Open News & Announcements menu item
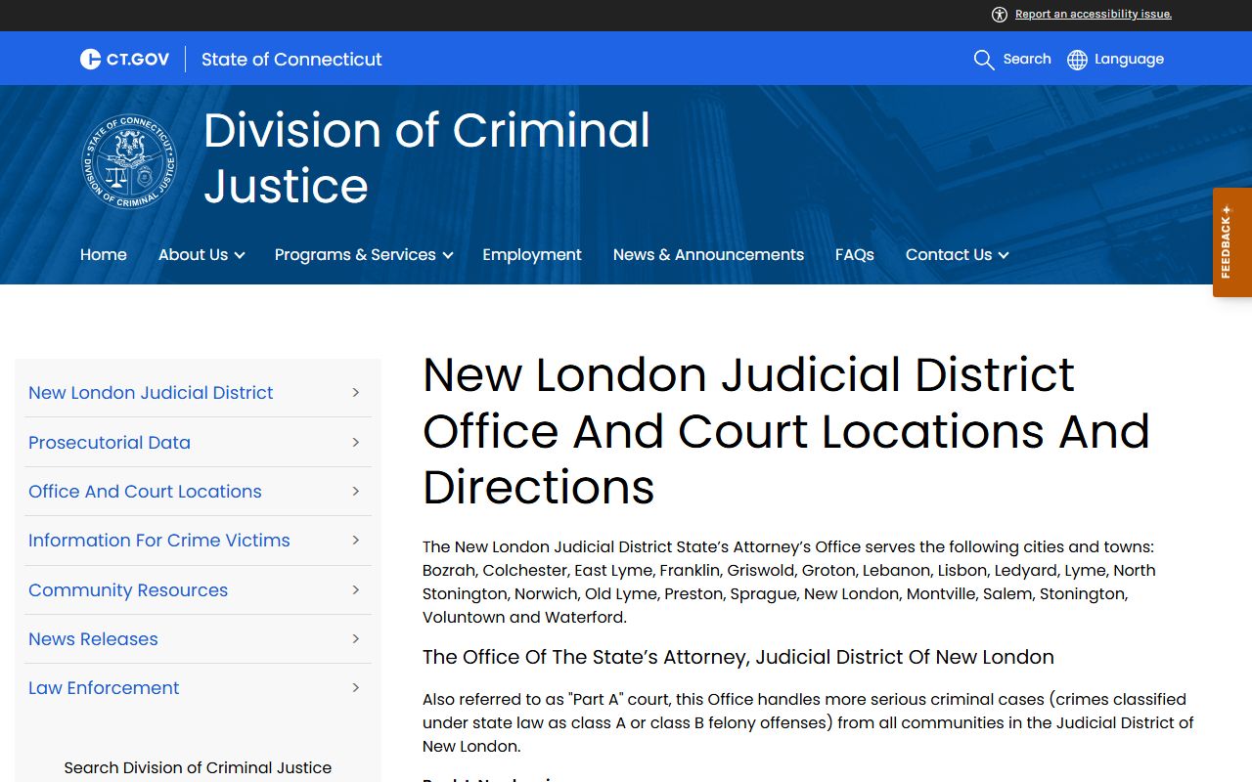The image size is (1252, 782). pyautogui.click(x=708, y=255)
